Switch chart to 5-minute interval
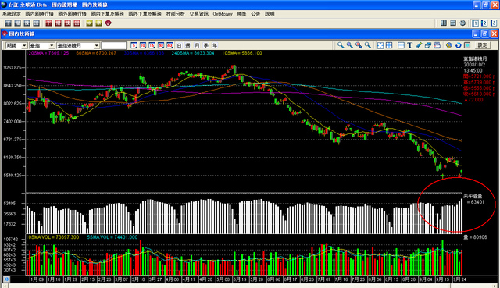Image resolution: width=500 pixels, height=288 pixels. [x=134, y=45]
